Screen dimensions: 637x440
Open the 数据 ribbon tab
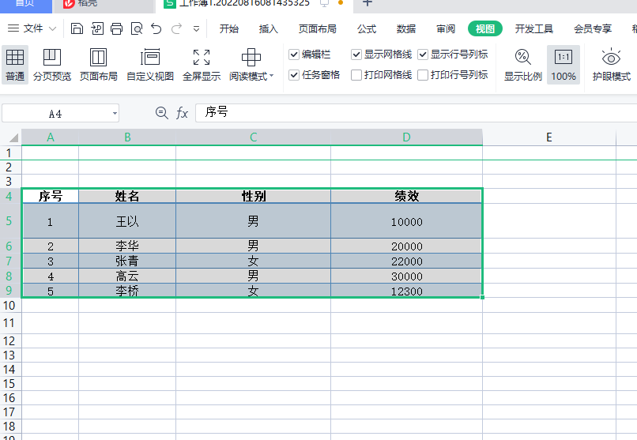406,28
